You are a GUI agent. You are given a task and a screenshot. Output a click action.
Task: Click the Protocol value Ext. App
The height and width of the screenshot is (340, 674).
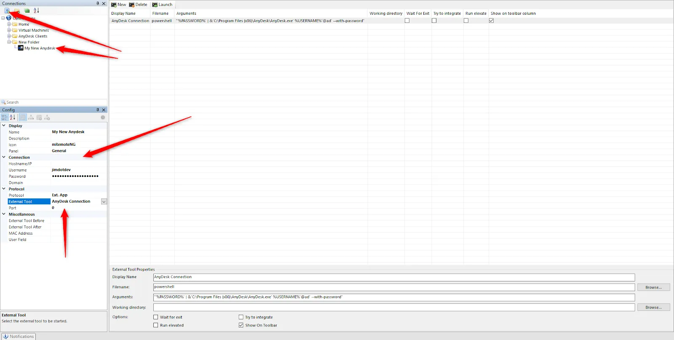click(x=59, y=195)
